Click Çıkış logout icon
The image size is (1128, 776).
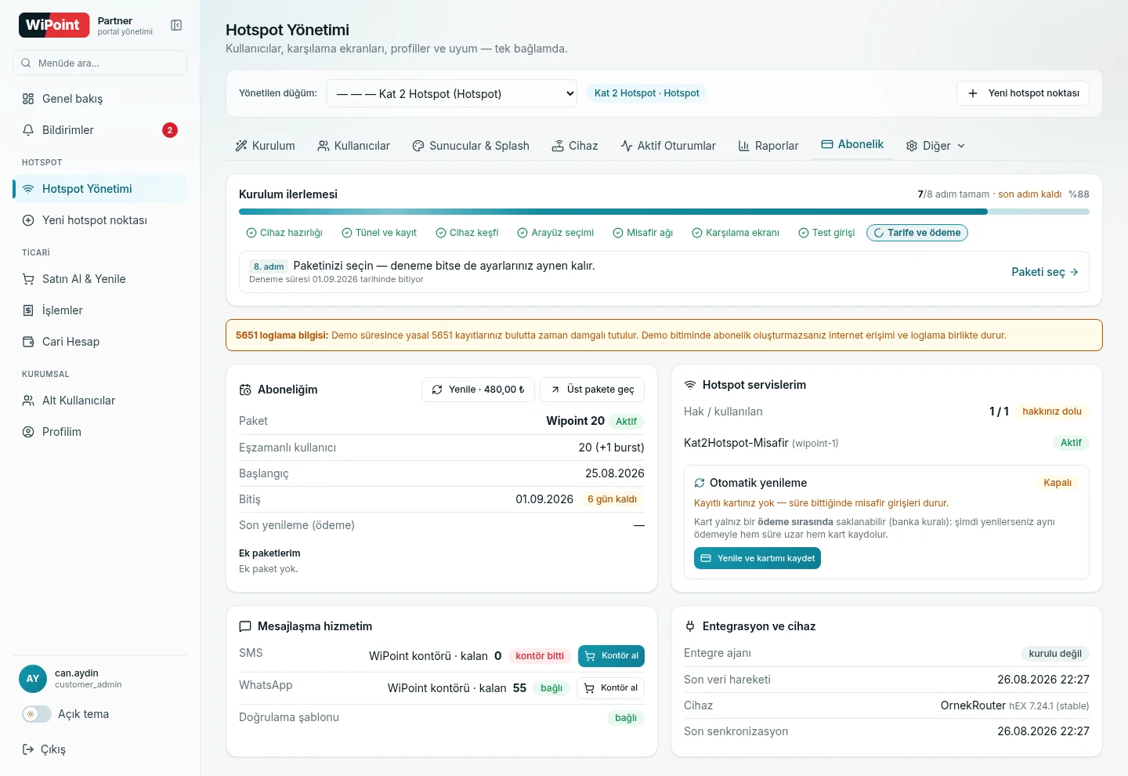point(28,749)
